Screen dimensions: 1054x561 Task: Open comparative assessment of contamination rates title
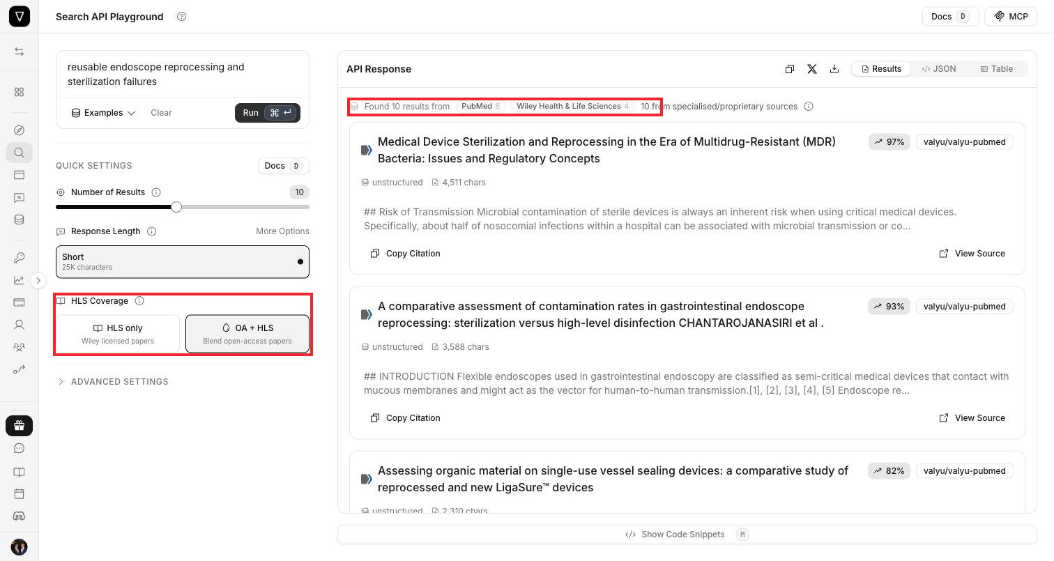(601, 314)
